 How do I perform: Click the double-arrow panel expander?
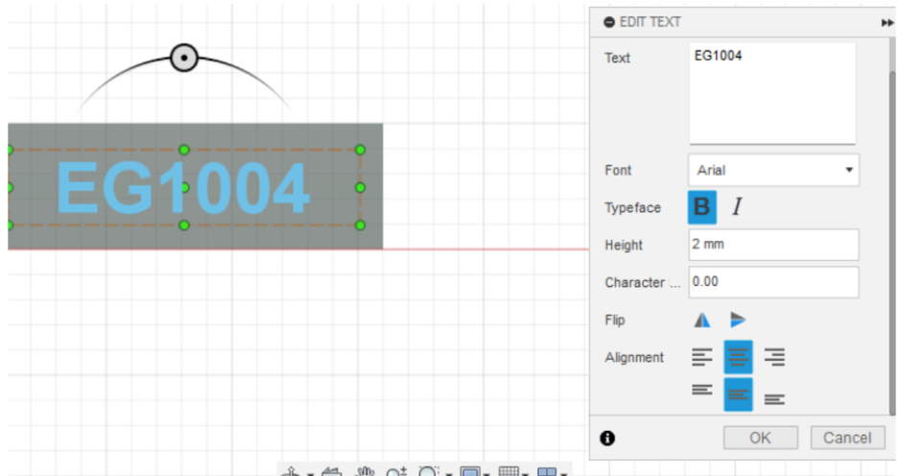click(x=887, y=23)
